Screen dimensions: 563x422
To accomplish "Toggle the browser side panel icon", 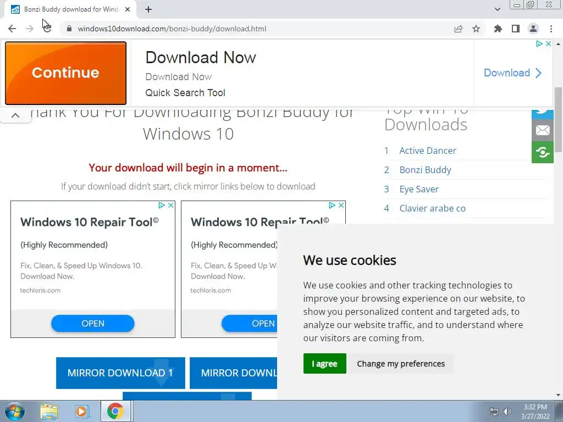I will click(516, 29).
